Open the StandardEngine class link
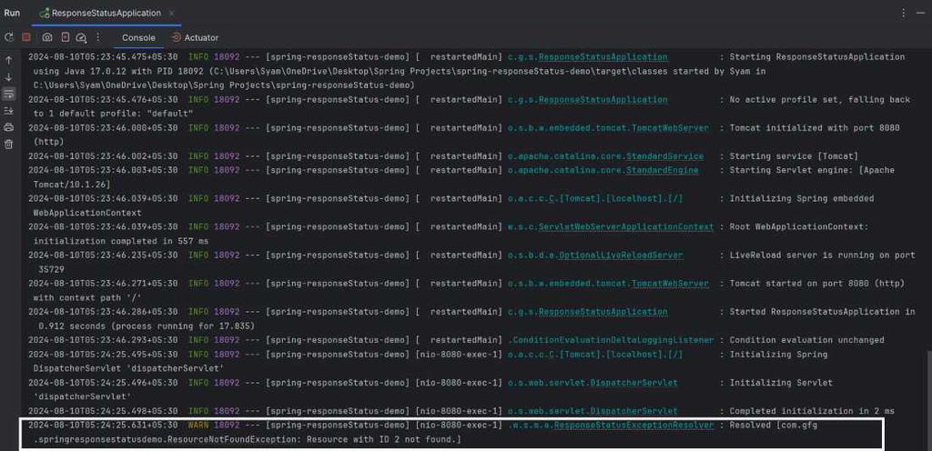The height and width of the screenshot is (451, 932). 663,170
